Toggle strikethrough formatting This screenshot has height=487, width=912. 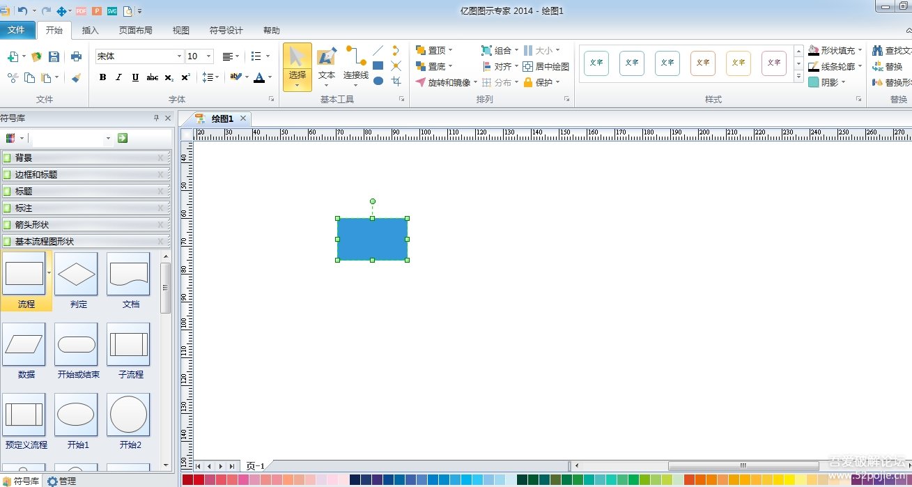click(152, 77)
